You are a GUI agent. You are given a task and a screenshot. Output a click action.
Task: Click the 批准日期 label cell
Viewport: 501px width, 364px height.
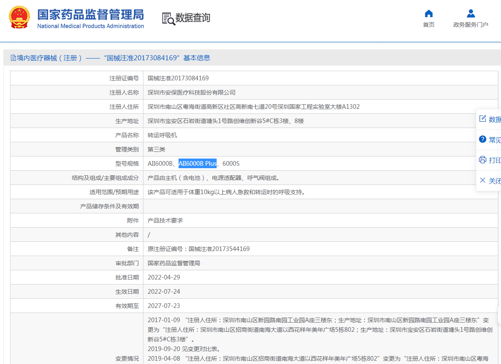tap(77, 277)
